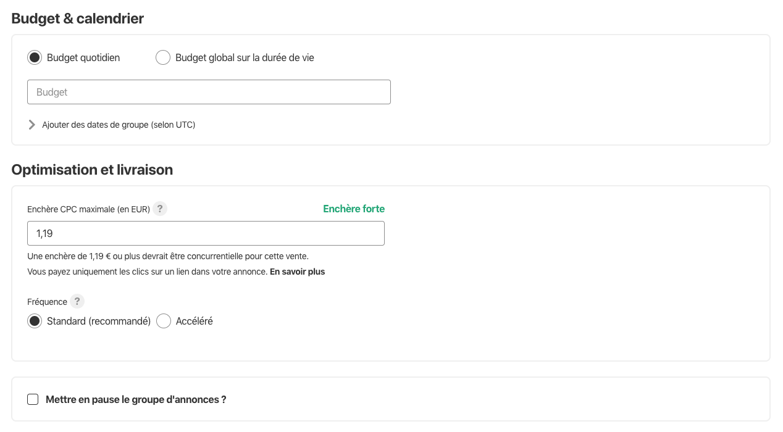Image resolution: width=783 pixels, height=432 pixels.
Task: Click the 'Standard (recommandé)' label text
Action: 99,321
